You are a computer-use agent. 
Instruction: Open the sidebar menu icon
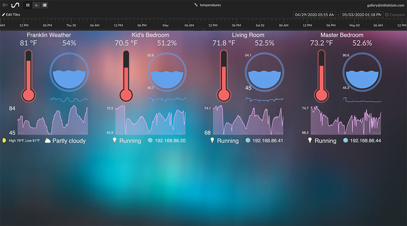(x=5, y=5)
